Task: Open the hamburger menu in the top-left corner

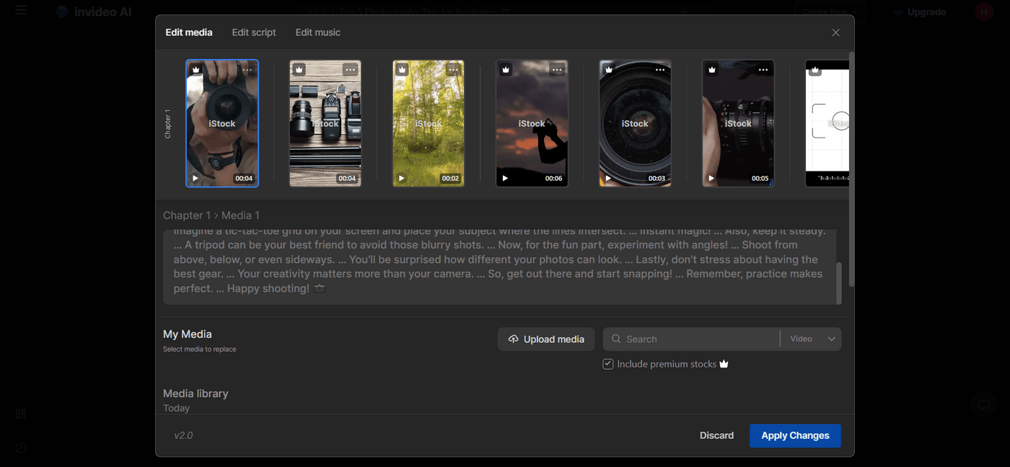Action: click(x=19, y=12)
